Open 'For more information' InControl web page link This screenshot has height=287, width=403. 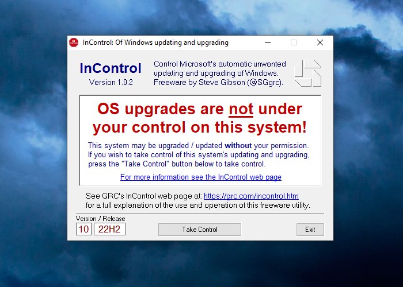201,177
